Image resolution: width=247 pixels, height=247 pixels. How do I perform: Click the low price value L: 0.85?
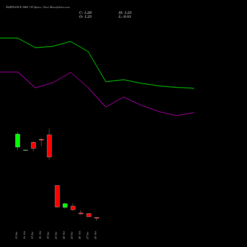[x=125, y=17]
